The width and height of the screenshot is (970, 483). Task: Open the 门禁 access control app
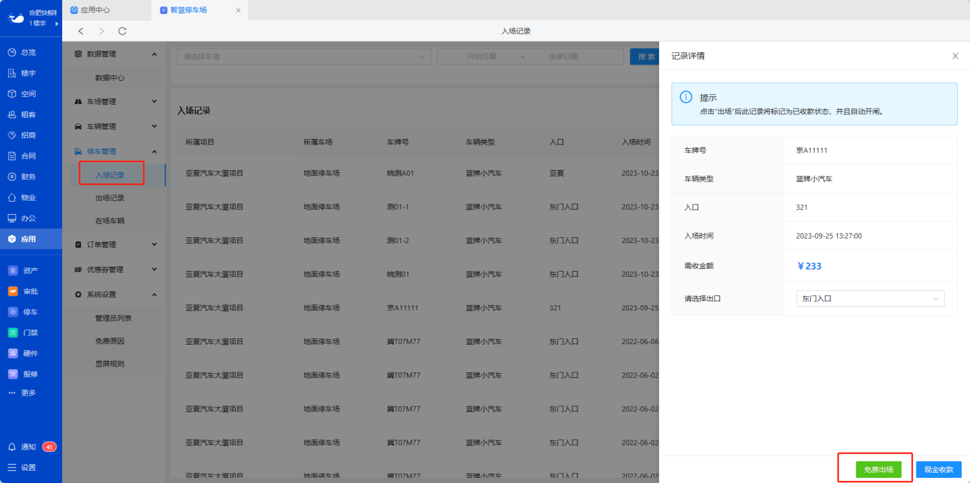(23, 332)
